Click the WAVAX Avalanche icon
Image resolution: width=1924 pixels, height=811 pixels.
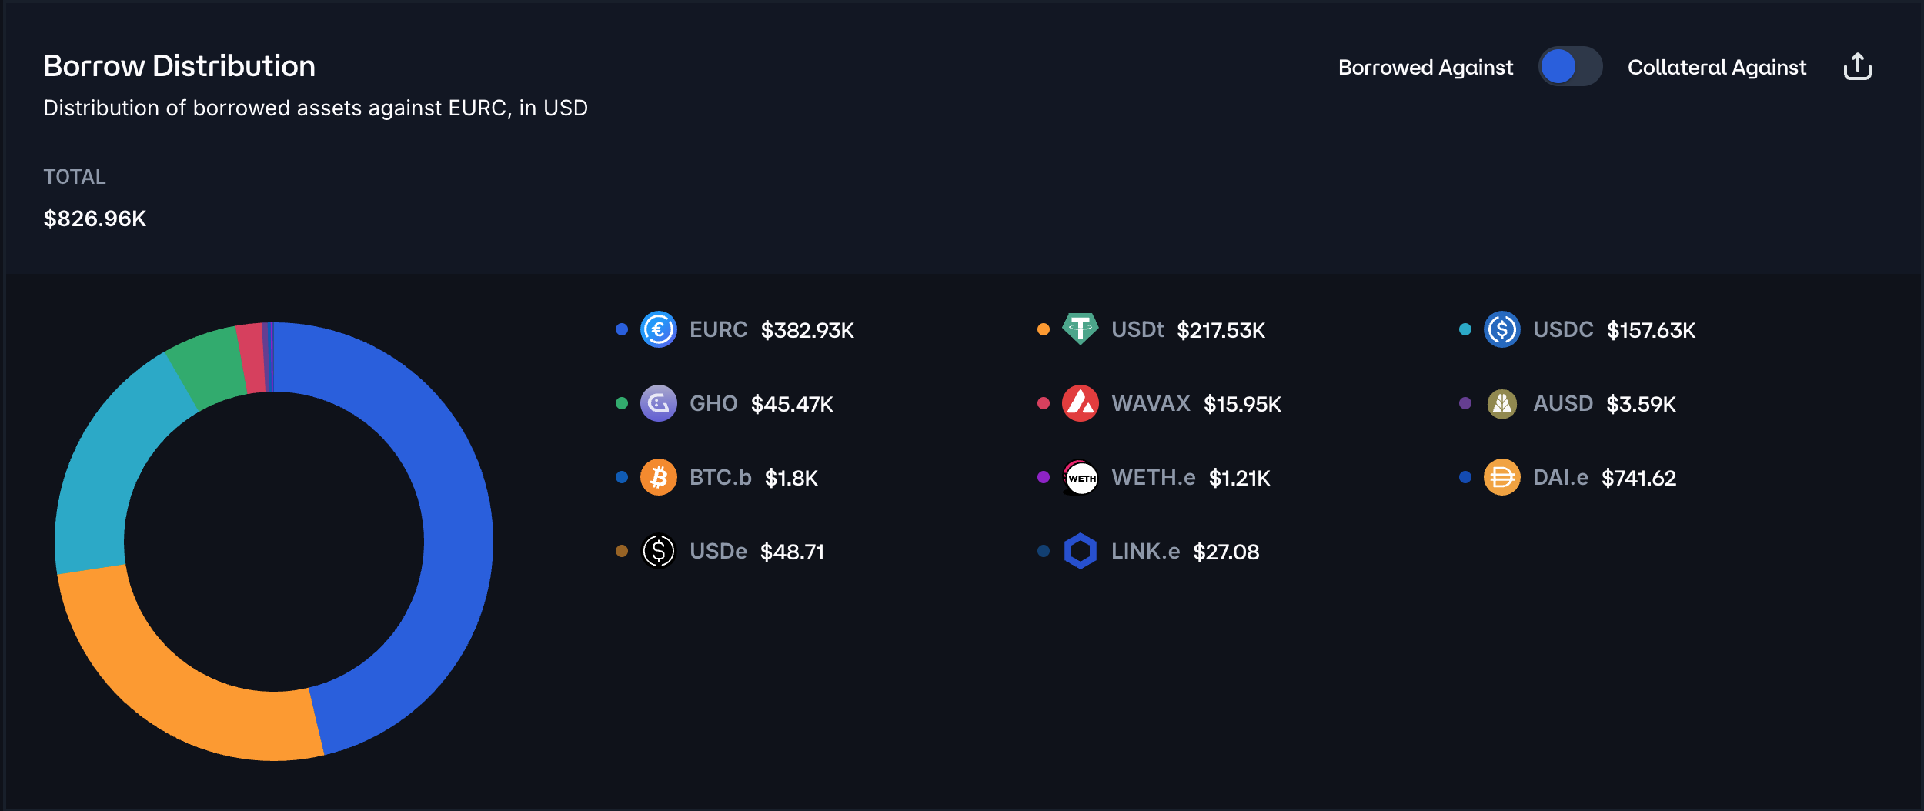[x=1080, y=404]
